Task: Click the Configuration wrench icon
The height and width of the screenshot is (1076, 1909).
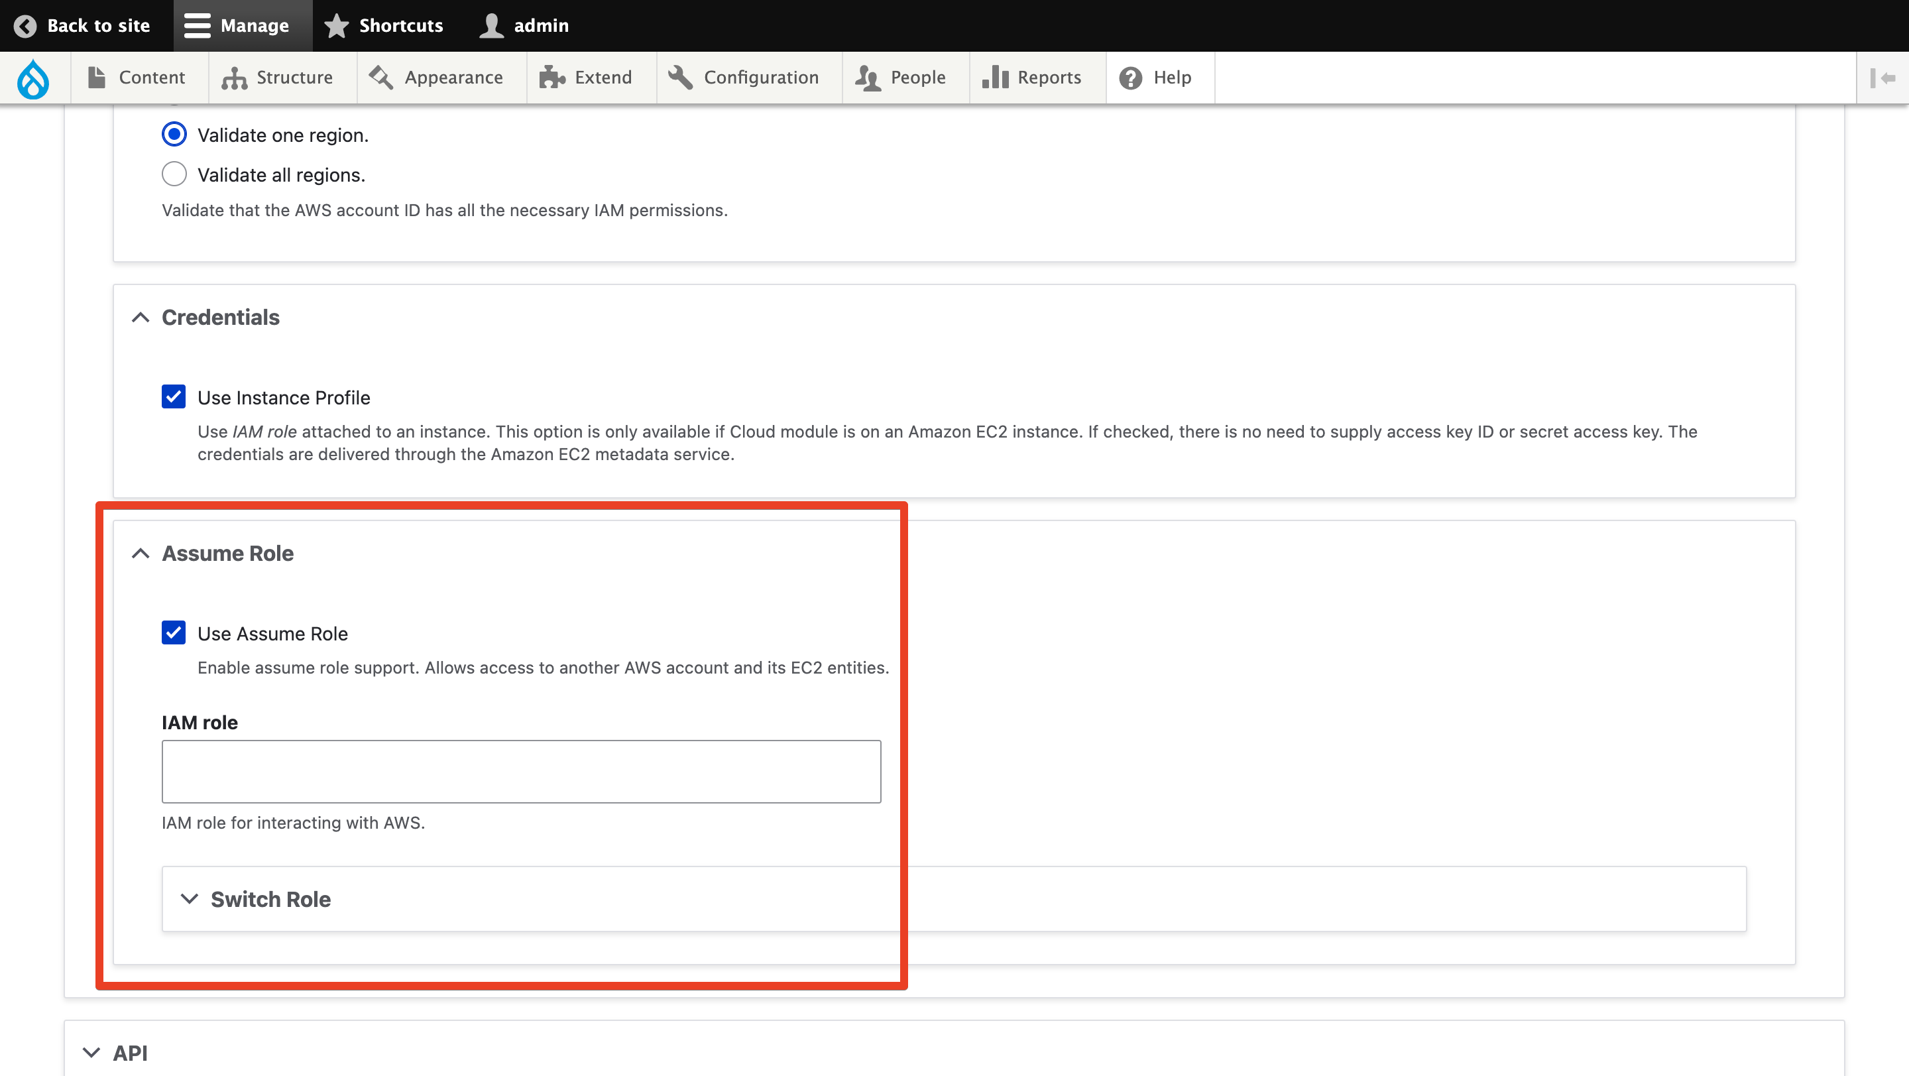Action: point(680,78)
